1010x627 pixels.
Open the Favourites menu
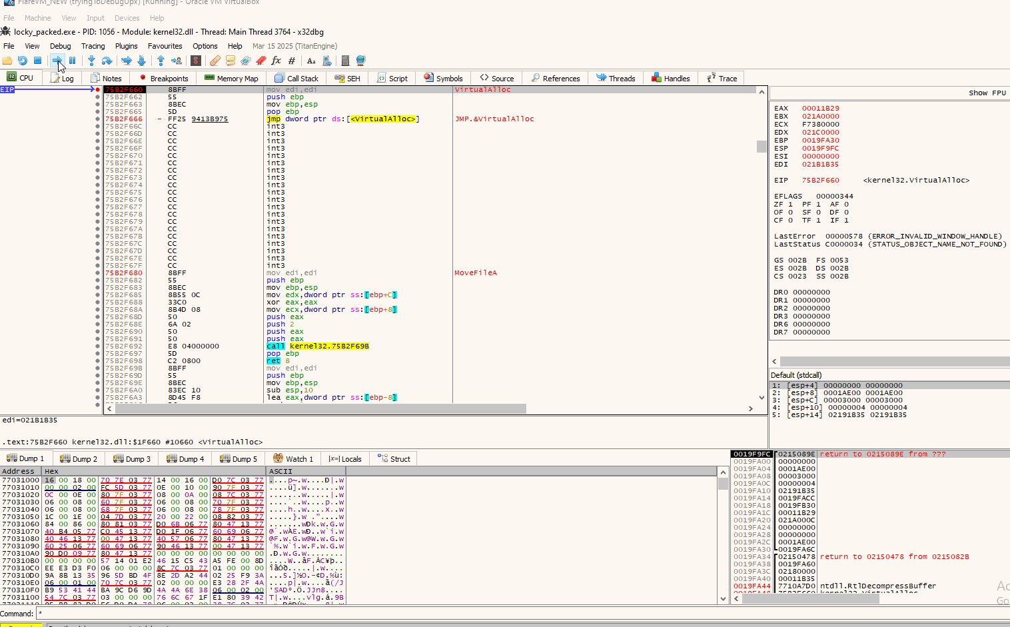[x=165, y=46]
